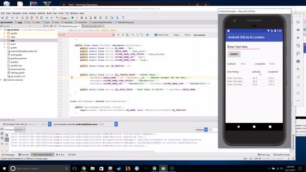306x172 pixels.
Task: Open the TODO tool window
Action: 72,155
